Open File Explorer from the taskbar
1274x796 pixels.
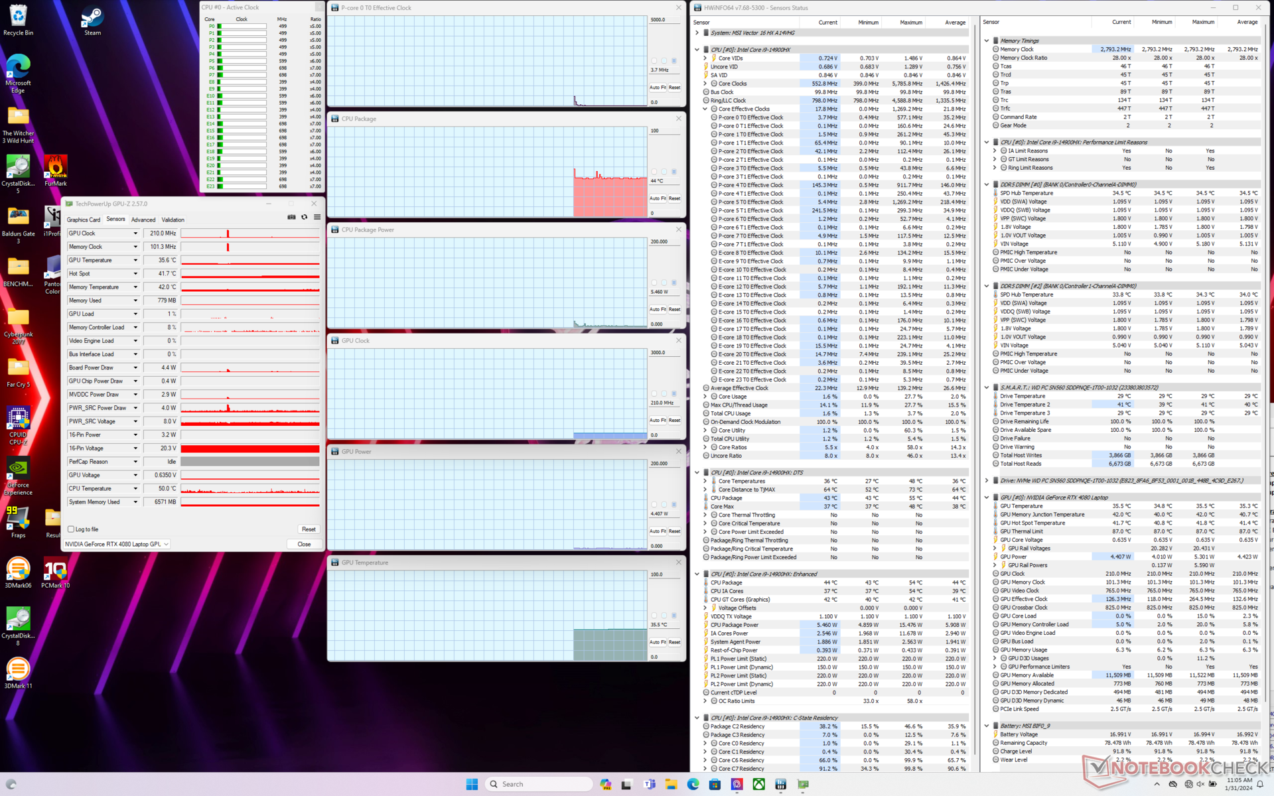point(671,784)
